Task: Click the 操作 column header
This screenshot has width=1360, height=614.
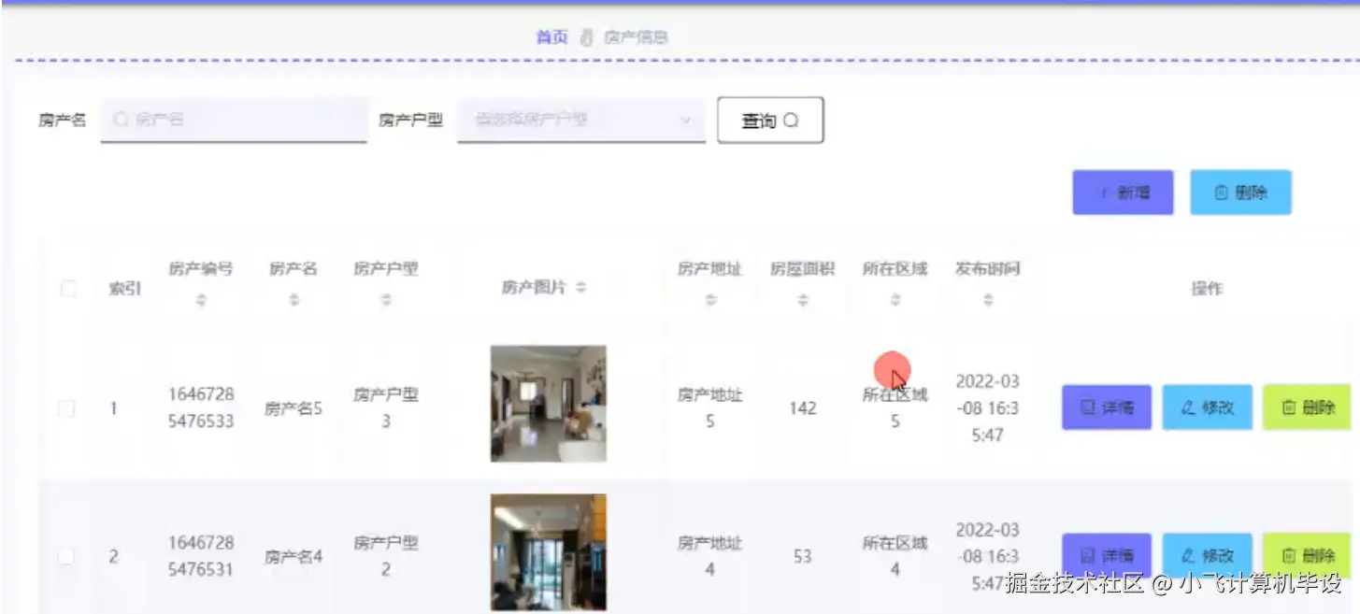Action: pyautogui.click(x=1206, y=289)
